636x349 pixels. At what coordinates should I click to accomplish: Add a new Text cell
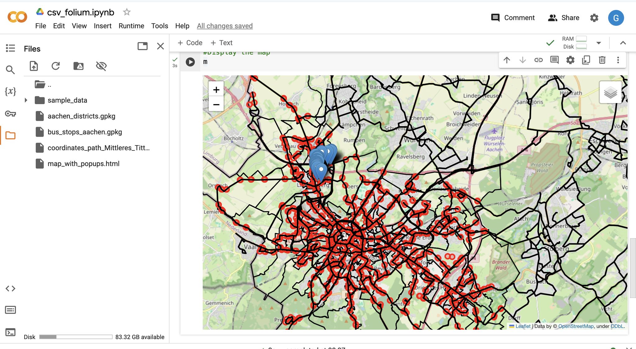221,43
